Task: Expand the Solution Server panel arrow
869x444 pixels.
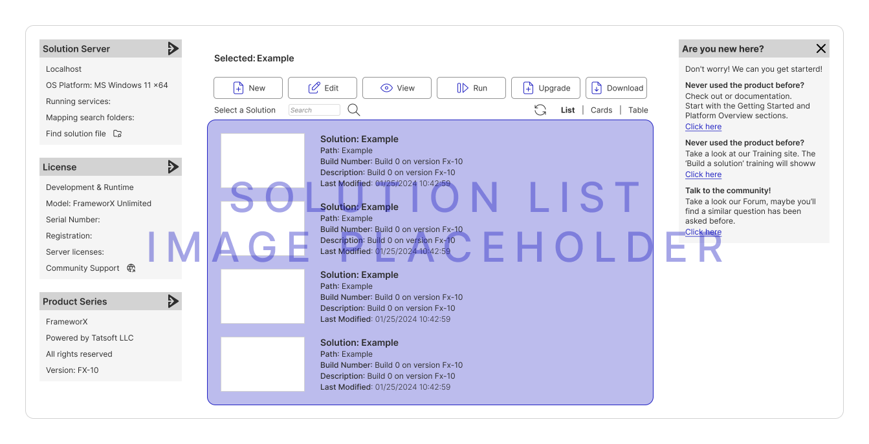Action: (173, 48)
